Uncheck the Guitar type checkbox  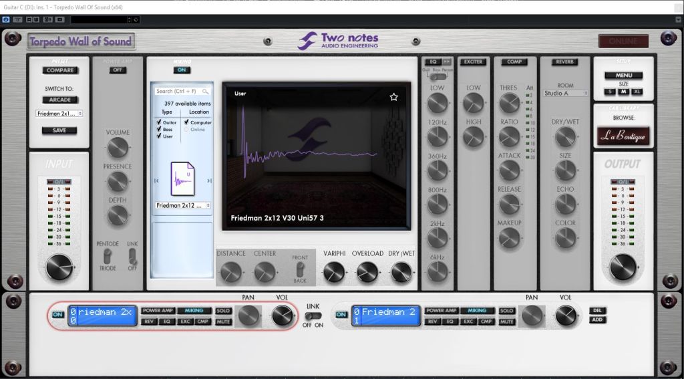[x=159, y=122]
